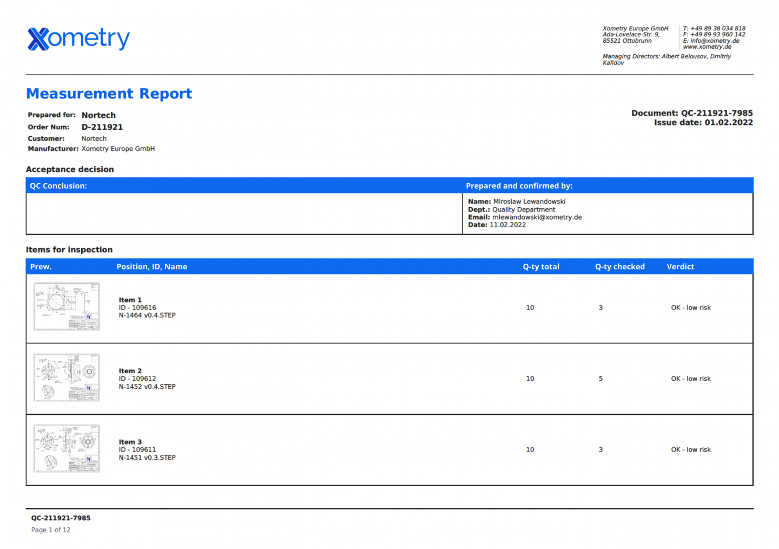Click the QC Conclusion header
Image resolution: width=779 pixels, height=549 pixels.
pyautogui.click(x=58, y=186)
